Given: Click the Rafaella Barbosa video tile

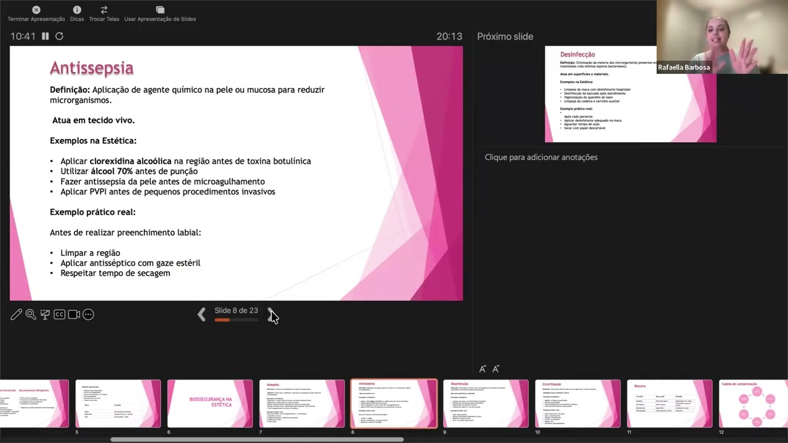Looking at the screenshot, I should (x=722, y=37).
